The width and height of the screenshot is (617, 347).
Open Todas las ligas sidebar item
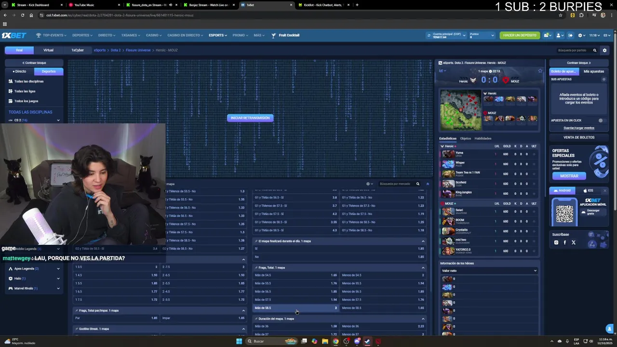coord(25,91)
